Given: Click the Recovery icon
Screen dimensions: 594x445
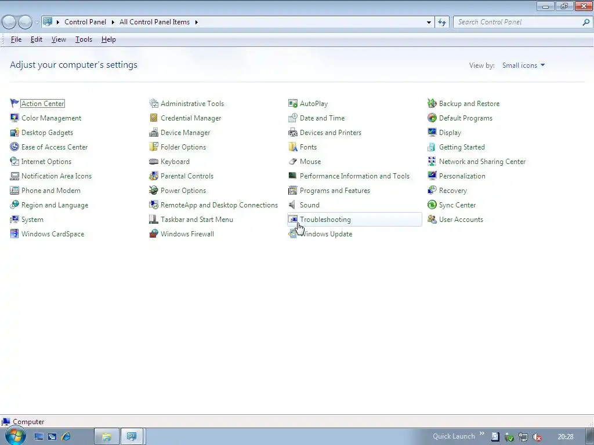Looking at the screenshot, I should (432, 190).
